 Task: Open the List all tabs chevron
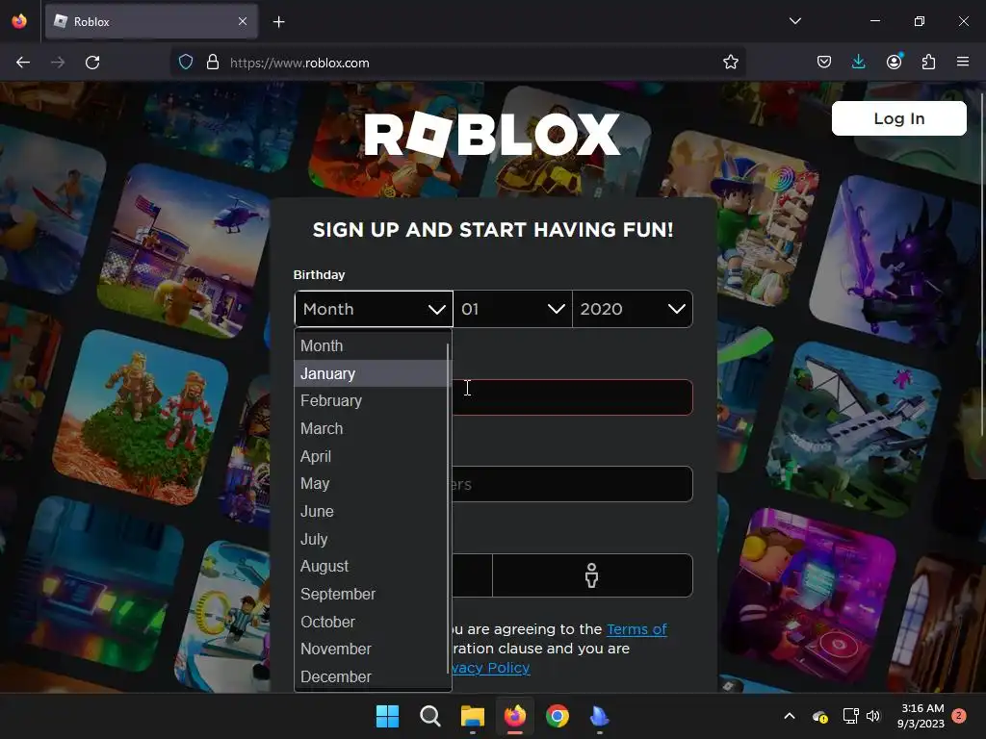click(794, 21)
